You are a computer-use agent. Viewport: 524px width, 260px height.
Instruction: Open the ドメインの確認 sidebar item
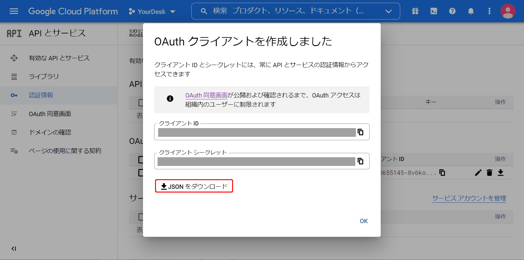59,132
